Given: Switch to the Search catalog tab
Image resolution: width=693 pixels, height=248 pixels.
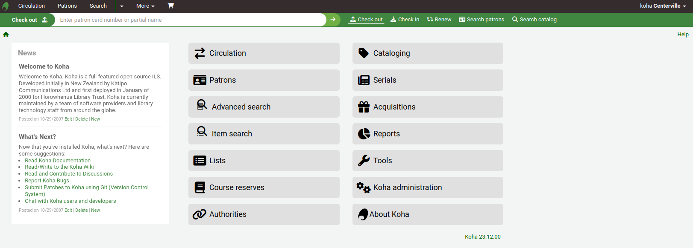Looking at the screenshot, I should tap(534, 20).
